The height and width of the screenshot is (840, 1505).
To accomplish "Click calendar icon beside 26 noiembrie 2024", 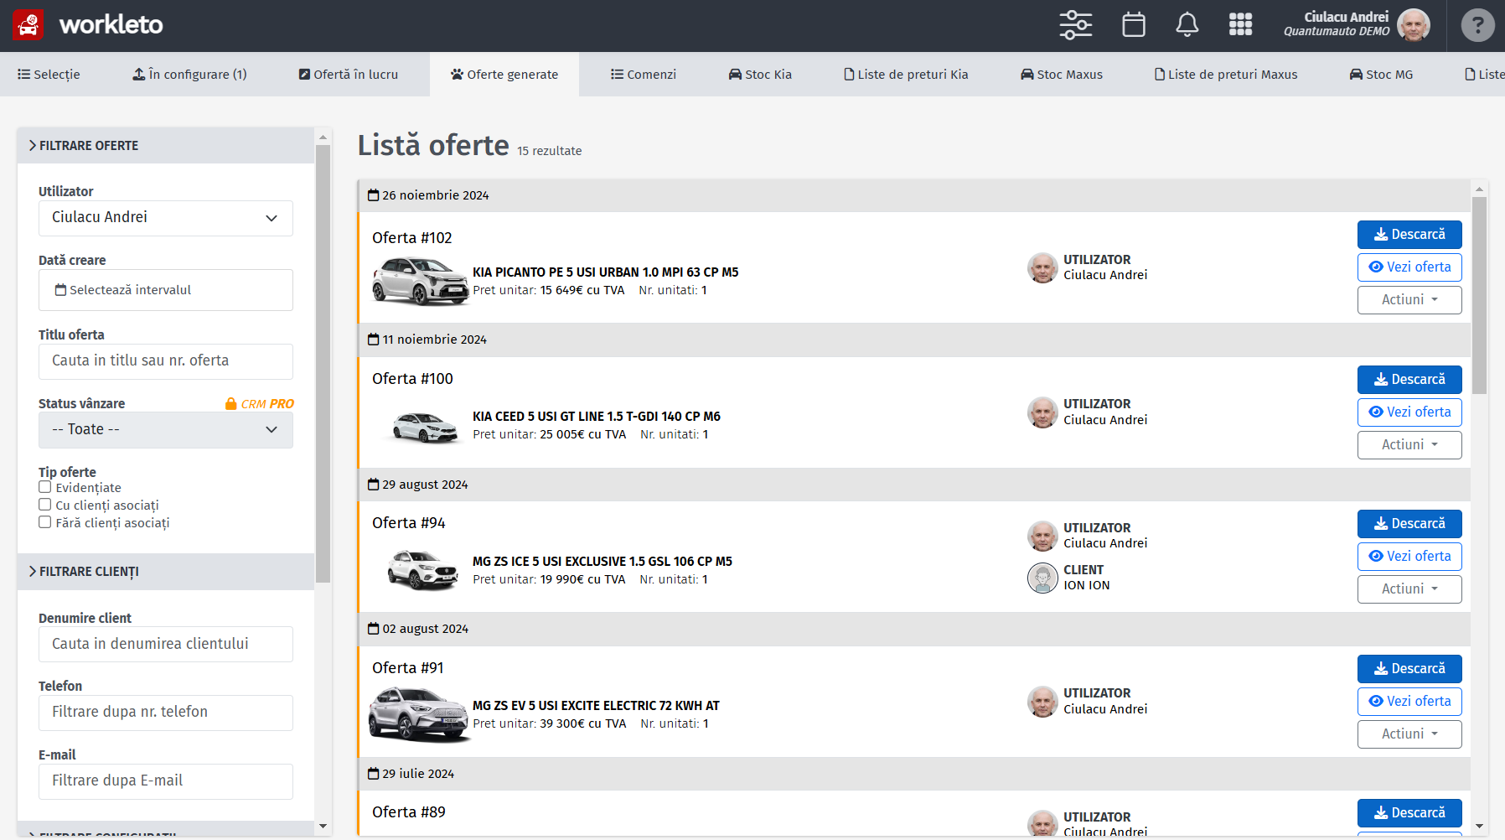I will click(374, 195).
